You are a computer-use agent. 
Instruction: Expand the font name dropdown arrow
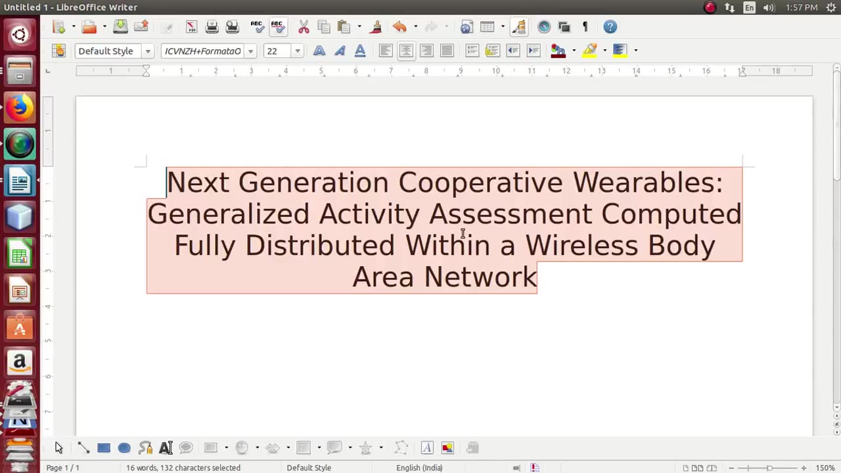click(250, 51)
